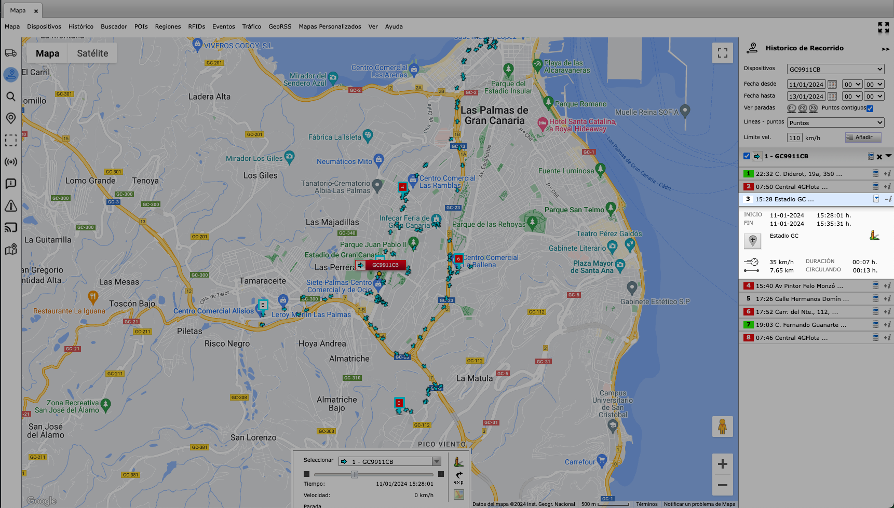Select the dashed region selection tool
This screenshot has height=508, width=894.
coord(11,140)
